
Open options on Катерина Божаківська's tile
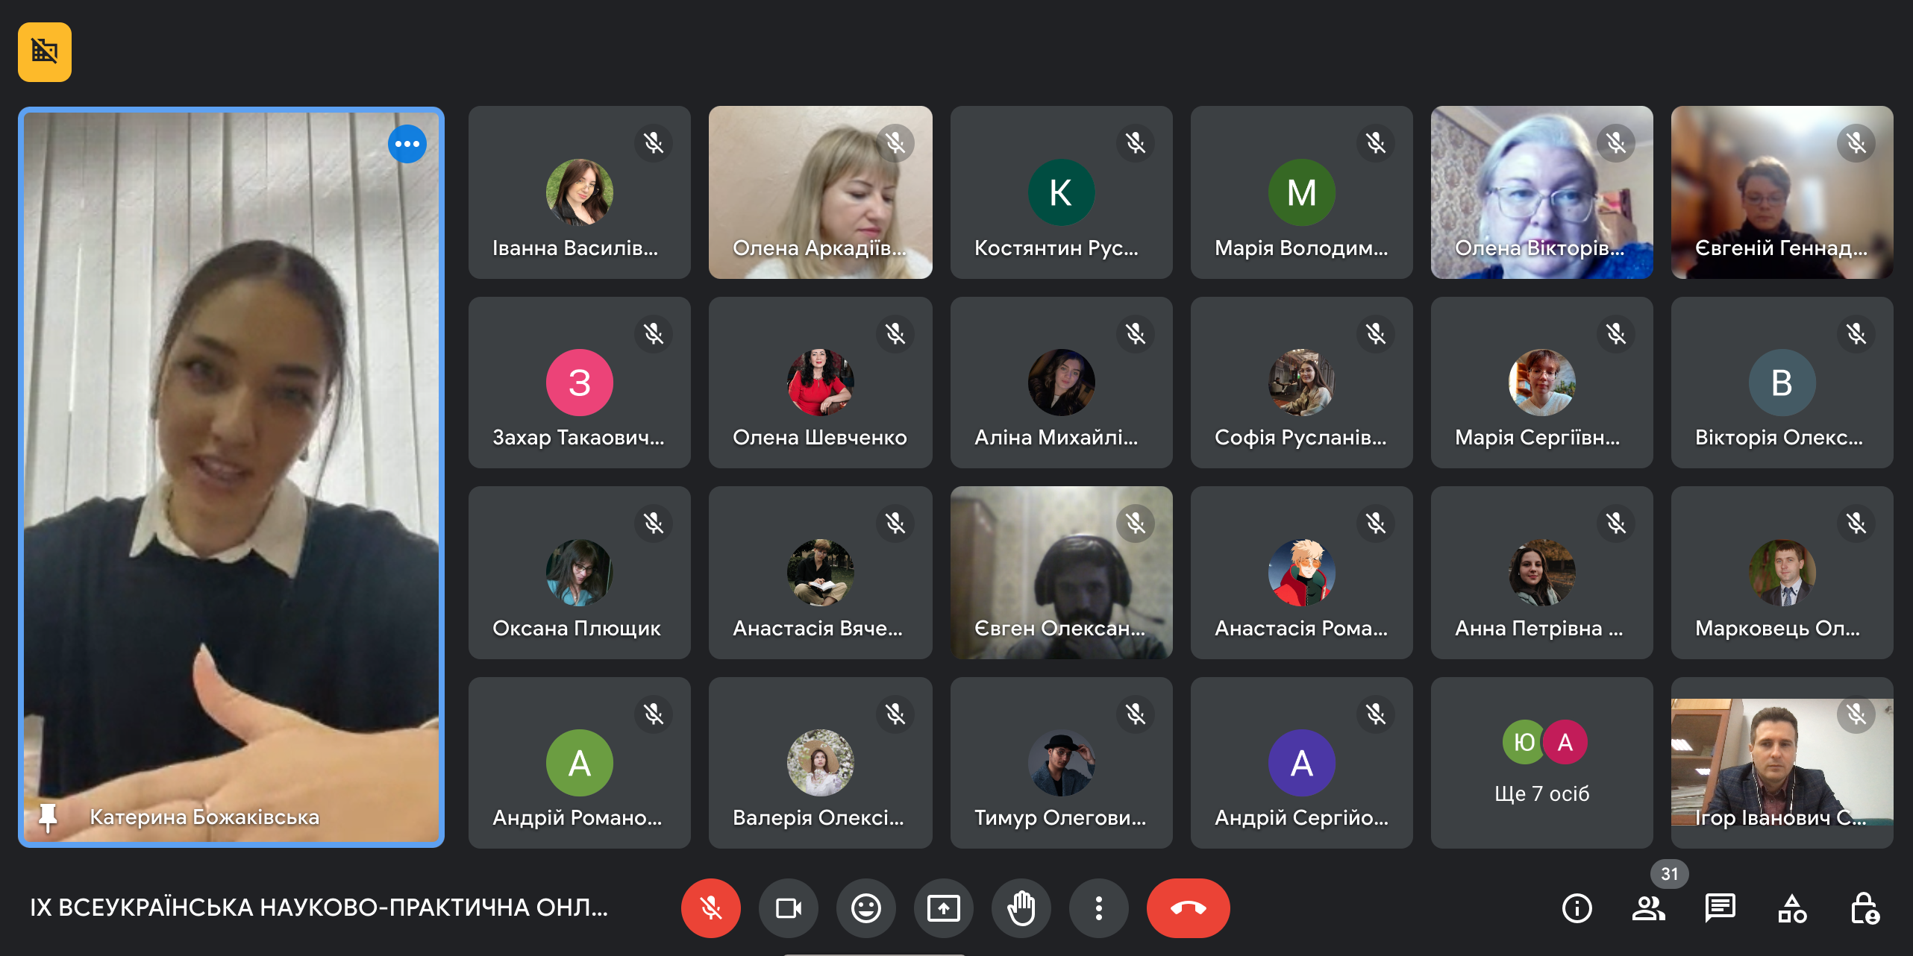click(407, 144)
